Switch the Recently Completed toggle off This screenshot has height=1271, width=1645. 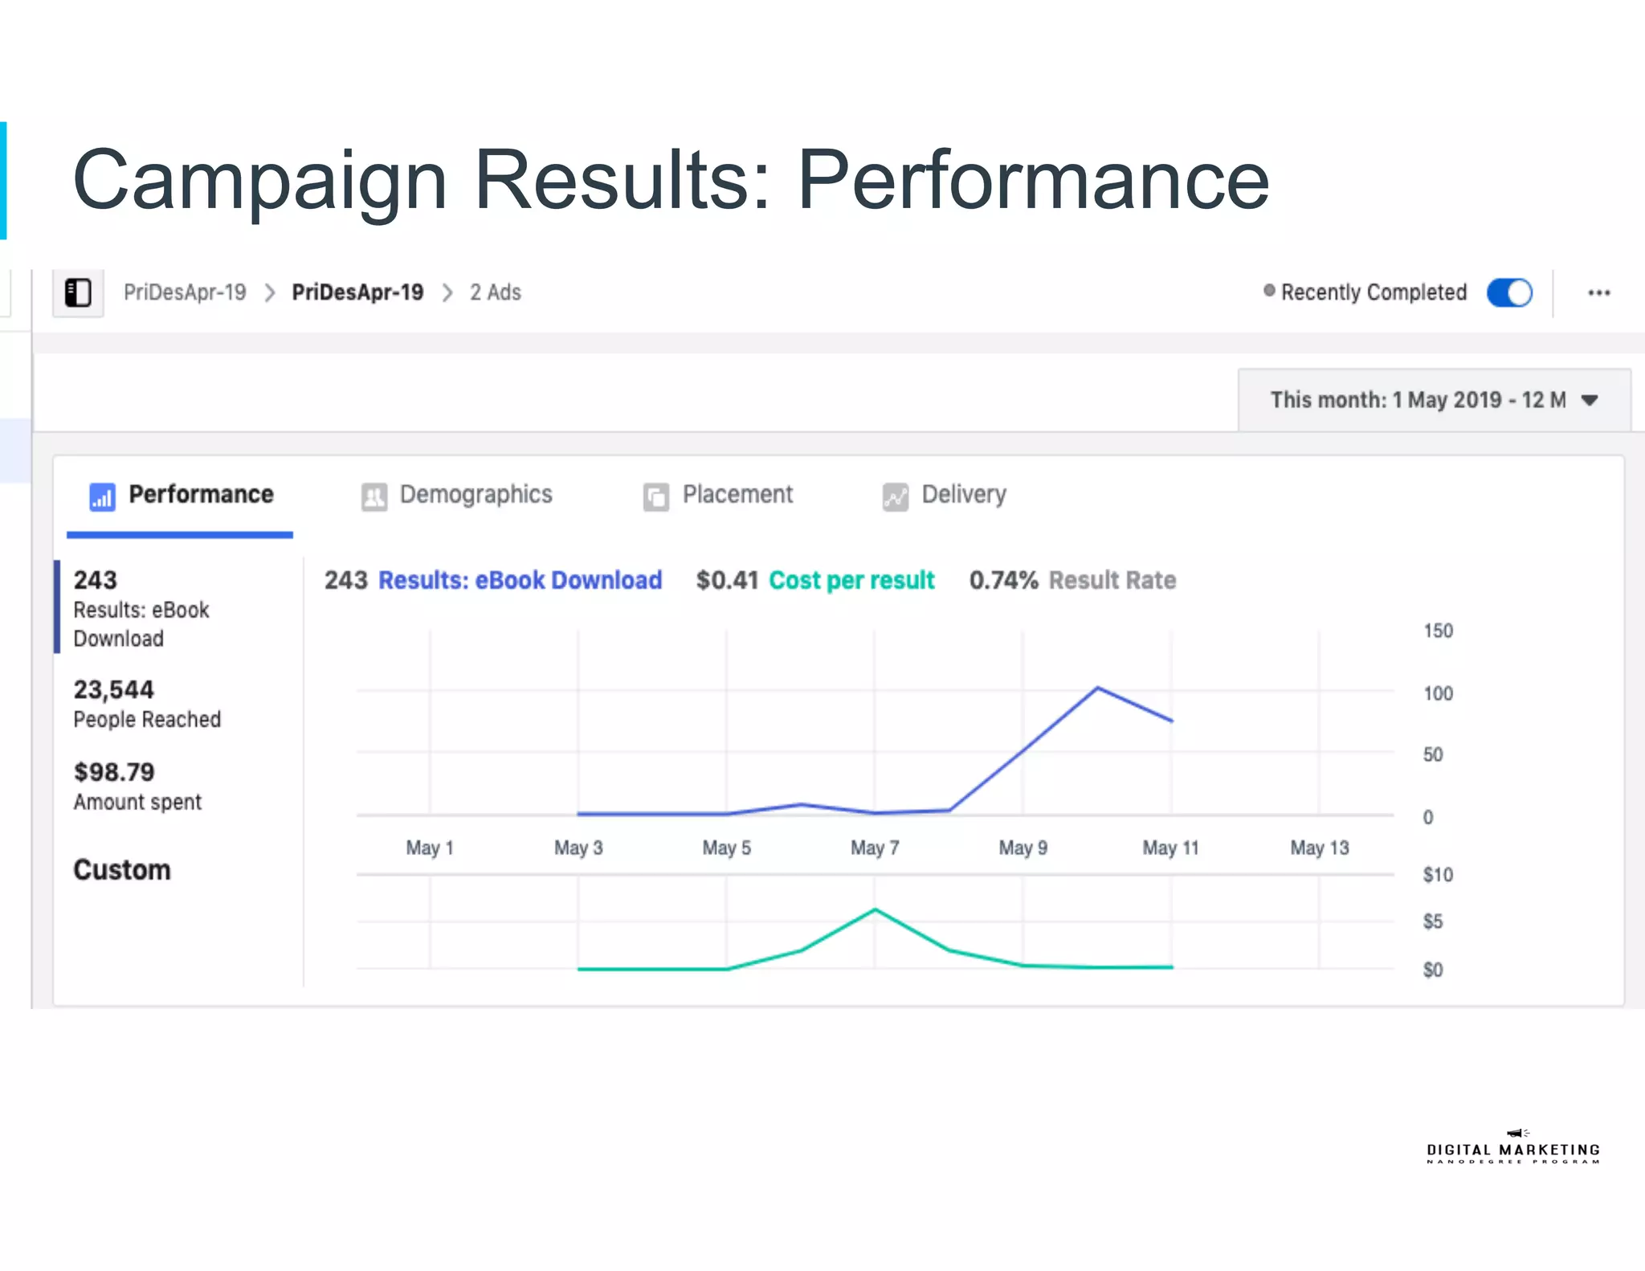coord(1509,292)
